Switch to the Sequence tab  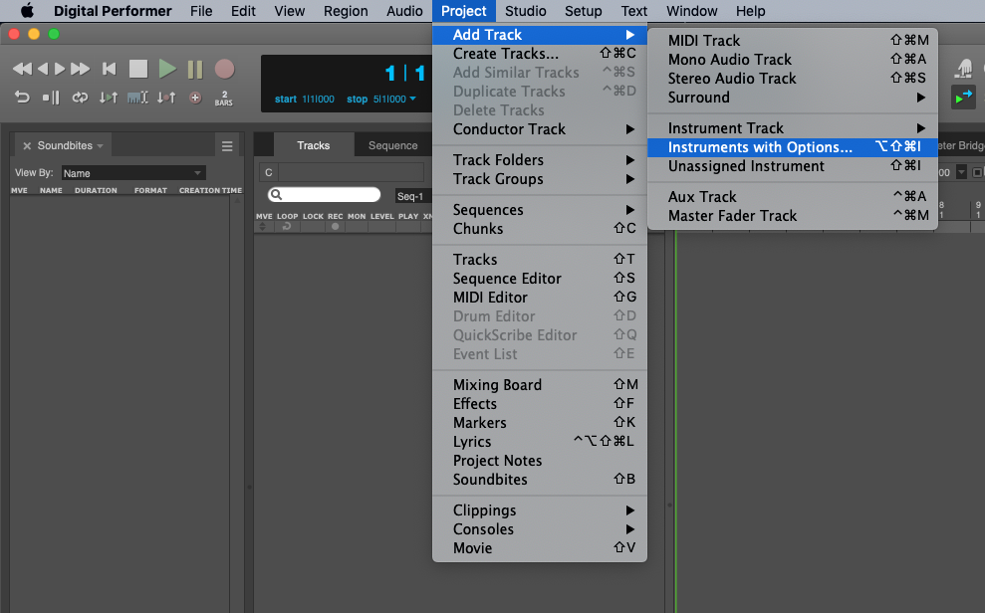coord(392,145)
